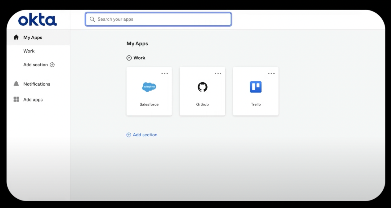The image size is (391, 208).
Task: Click the Github app label
Action: click(x=202, y=105)
